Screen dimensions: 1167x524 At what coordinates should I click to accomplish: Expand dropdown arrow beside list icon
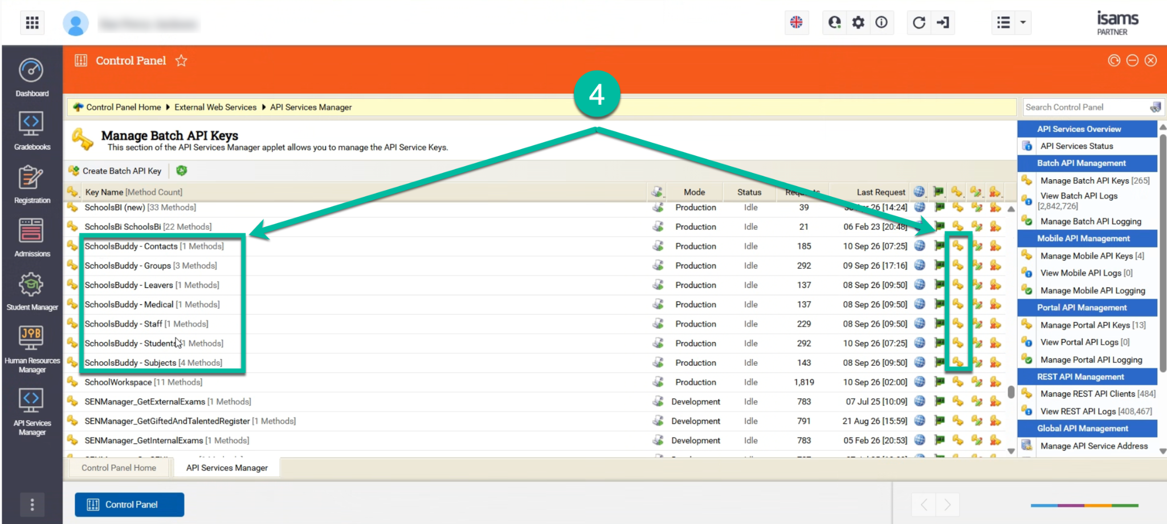coord(1023,22)
